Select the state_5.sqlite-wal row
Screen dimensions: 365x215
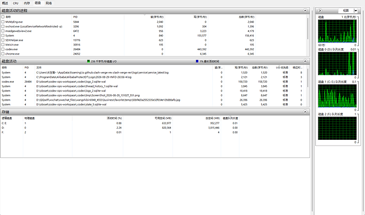pyautogui.click(x=153, y=104)
